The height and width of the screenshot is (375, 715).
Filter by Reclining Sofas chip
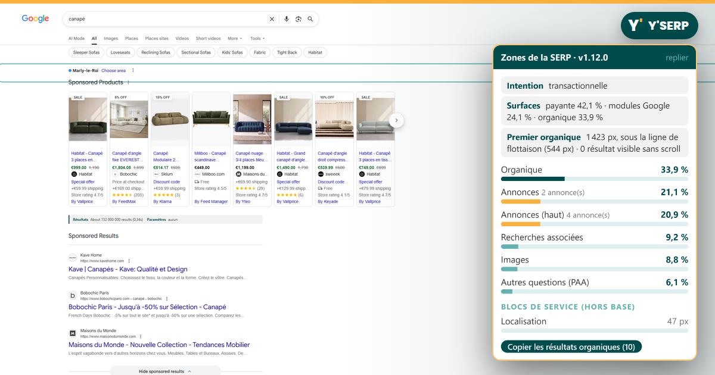(156, 52)
